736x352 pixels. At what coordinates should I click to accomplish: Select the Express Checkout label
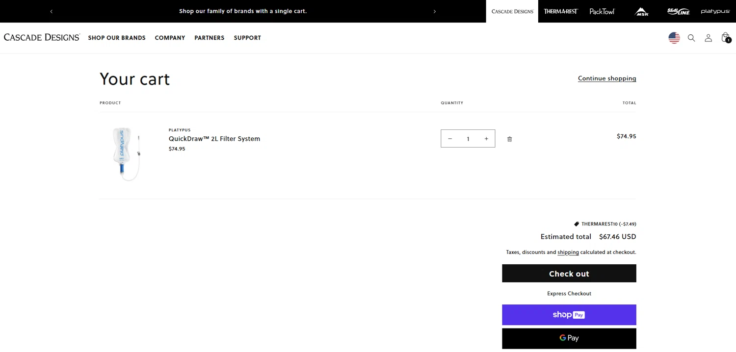coord(569,294)
